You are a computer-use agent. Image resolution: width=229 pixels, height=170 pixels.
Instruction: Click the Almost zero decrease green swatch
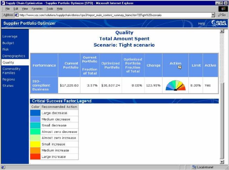pyautogui.click(x=35, y=132)
